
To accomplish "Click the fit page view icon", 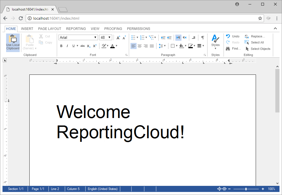I will (x=219, y=189).
